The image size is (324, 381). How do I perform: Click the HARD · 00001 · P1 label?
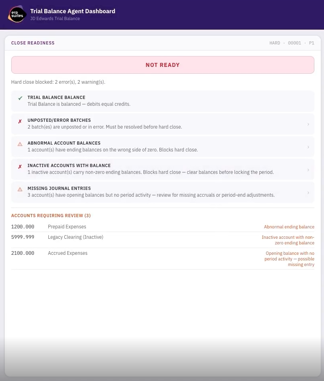point(292,43)
